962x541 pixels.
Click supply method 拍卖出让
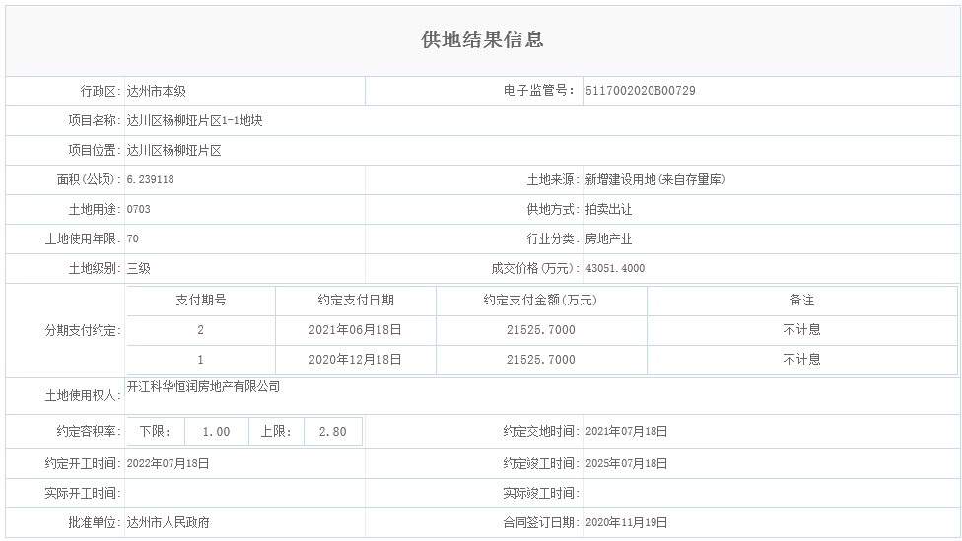(x=608, y=209)
